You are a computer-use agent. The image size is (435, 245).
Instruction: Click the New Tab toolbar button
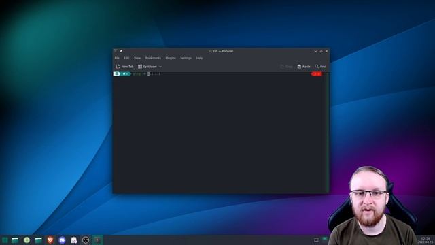pos(125,67)
